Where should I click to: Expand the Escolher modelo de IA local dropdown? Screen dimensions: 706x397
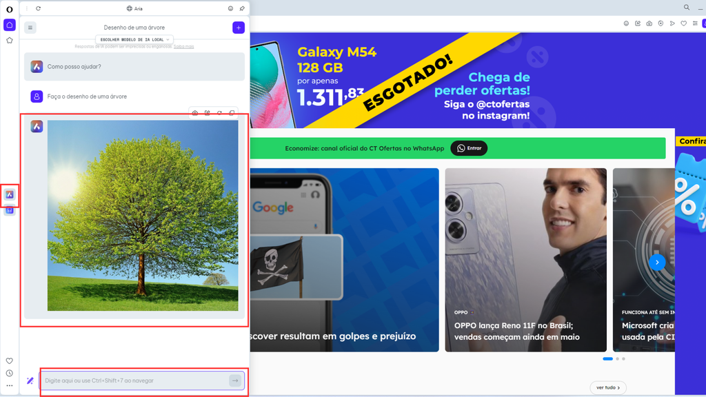coord(134,39)
